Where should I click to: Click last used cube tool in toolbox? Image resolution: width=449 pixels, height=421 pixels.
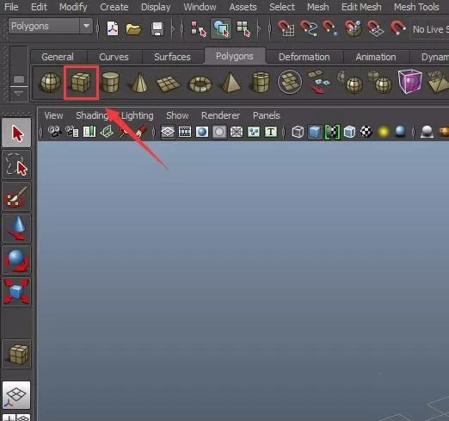pos(16,354)
